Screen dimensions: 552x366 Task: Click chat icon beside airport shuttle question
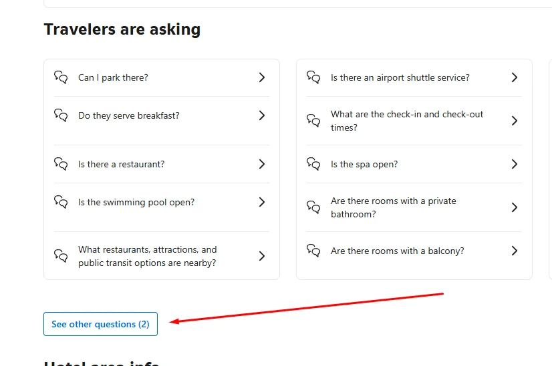coord(313,77)
